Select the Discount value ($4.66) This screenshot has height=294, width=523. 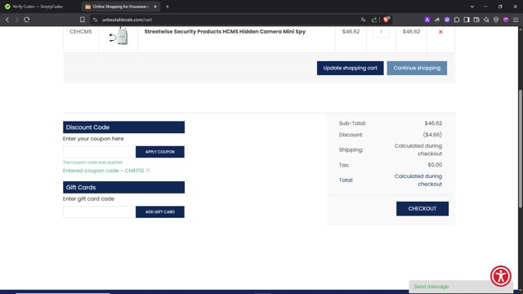point(432,135)
